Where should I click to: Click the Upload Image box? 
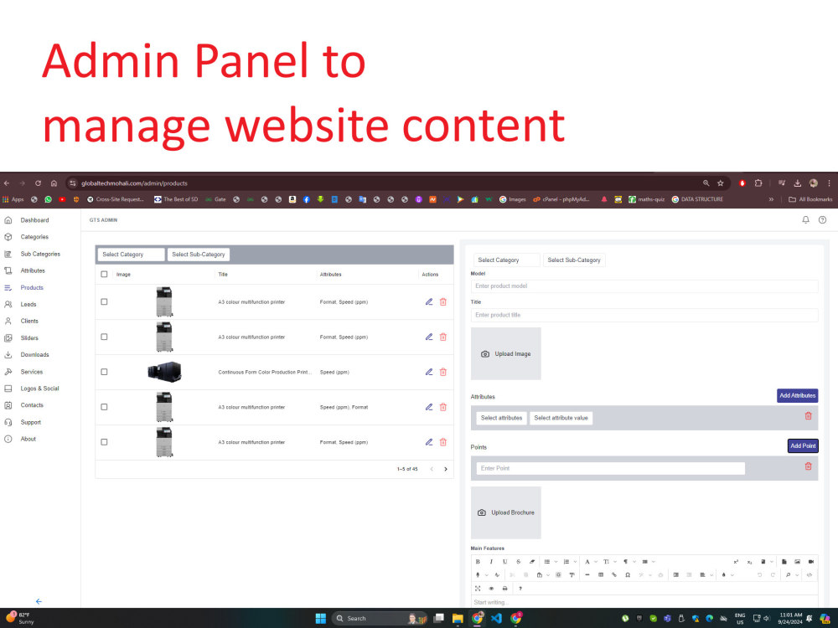pos(505,353)
